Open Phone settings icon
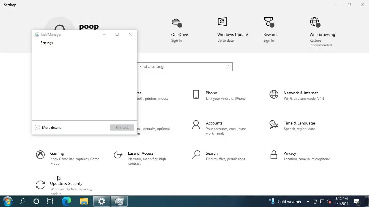This screenshot has height=207, width=369. point(196,94)
